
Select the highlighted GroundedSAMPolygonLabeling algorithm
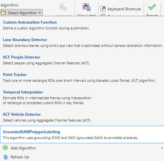tap(82, 134)
